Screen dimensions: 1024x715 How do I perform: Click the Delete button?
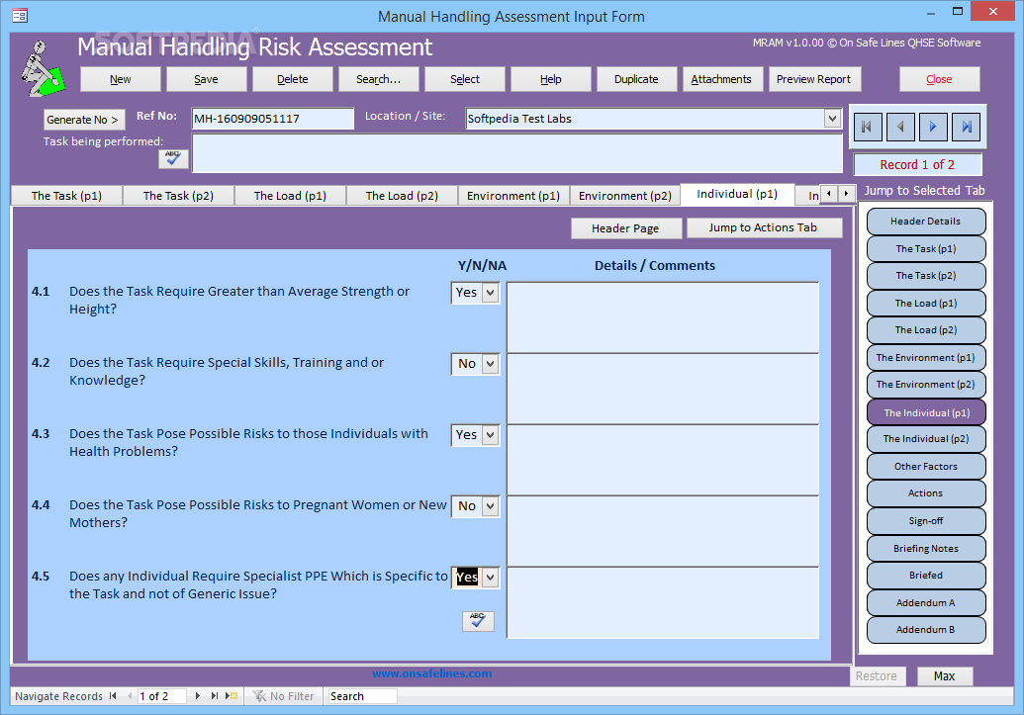293,79
